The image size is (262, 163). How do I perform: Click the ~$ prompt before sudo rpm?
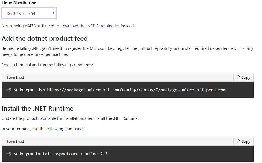9,90
